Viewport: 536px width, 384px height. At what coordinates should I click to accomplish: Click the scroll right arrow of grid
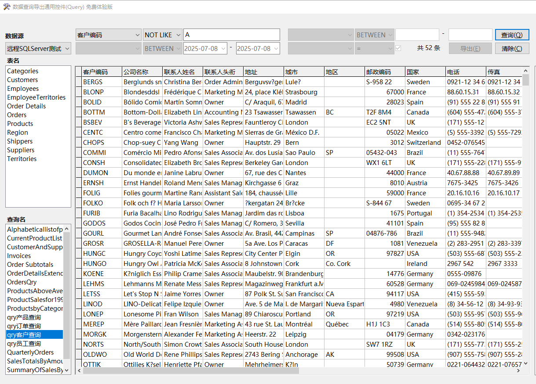tap(519, 371)
